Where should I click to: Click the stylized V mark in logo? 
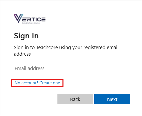(18, 18)
